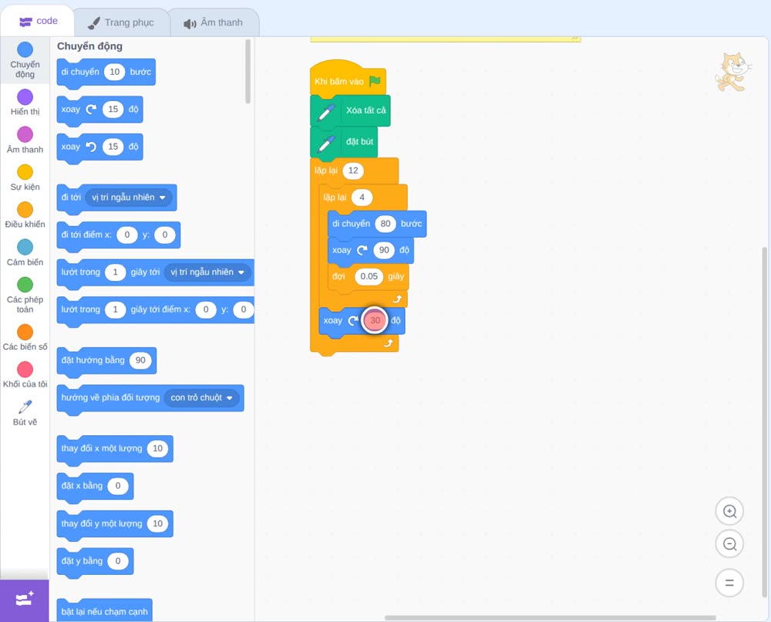Click the 80 steps field in di chuyển block
This screenshot has width=771, height=622.
tap(385, 224)
